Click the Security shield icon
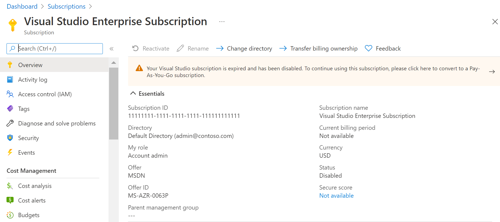Screen dimensions: 500x222 [x=10, y=138]
